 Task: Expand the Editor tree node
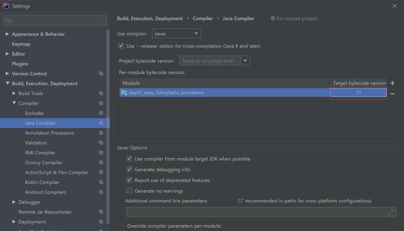pyautogui.click(x=7, y=54)
